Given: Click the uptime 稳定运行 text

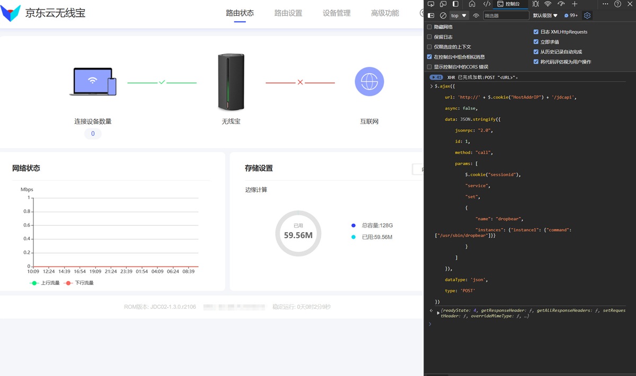Looking at the screenshot, I should [302, 307].
